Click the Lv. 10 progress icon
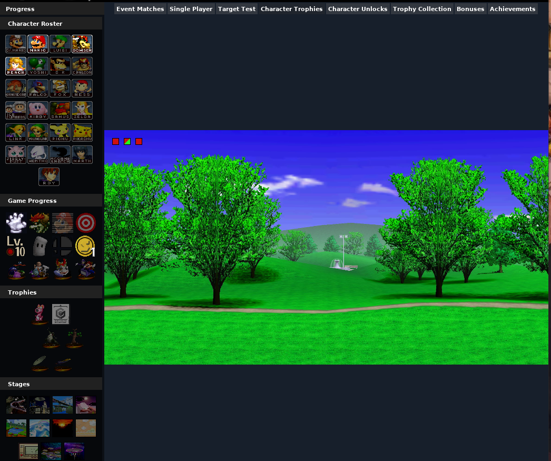 tap(16, 246)
